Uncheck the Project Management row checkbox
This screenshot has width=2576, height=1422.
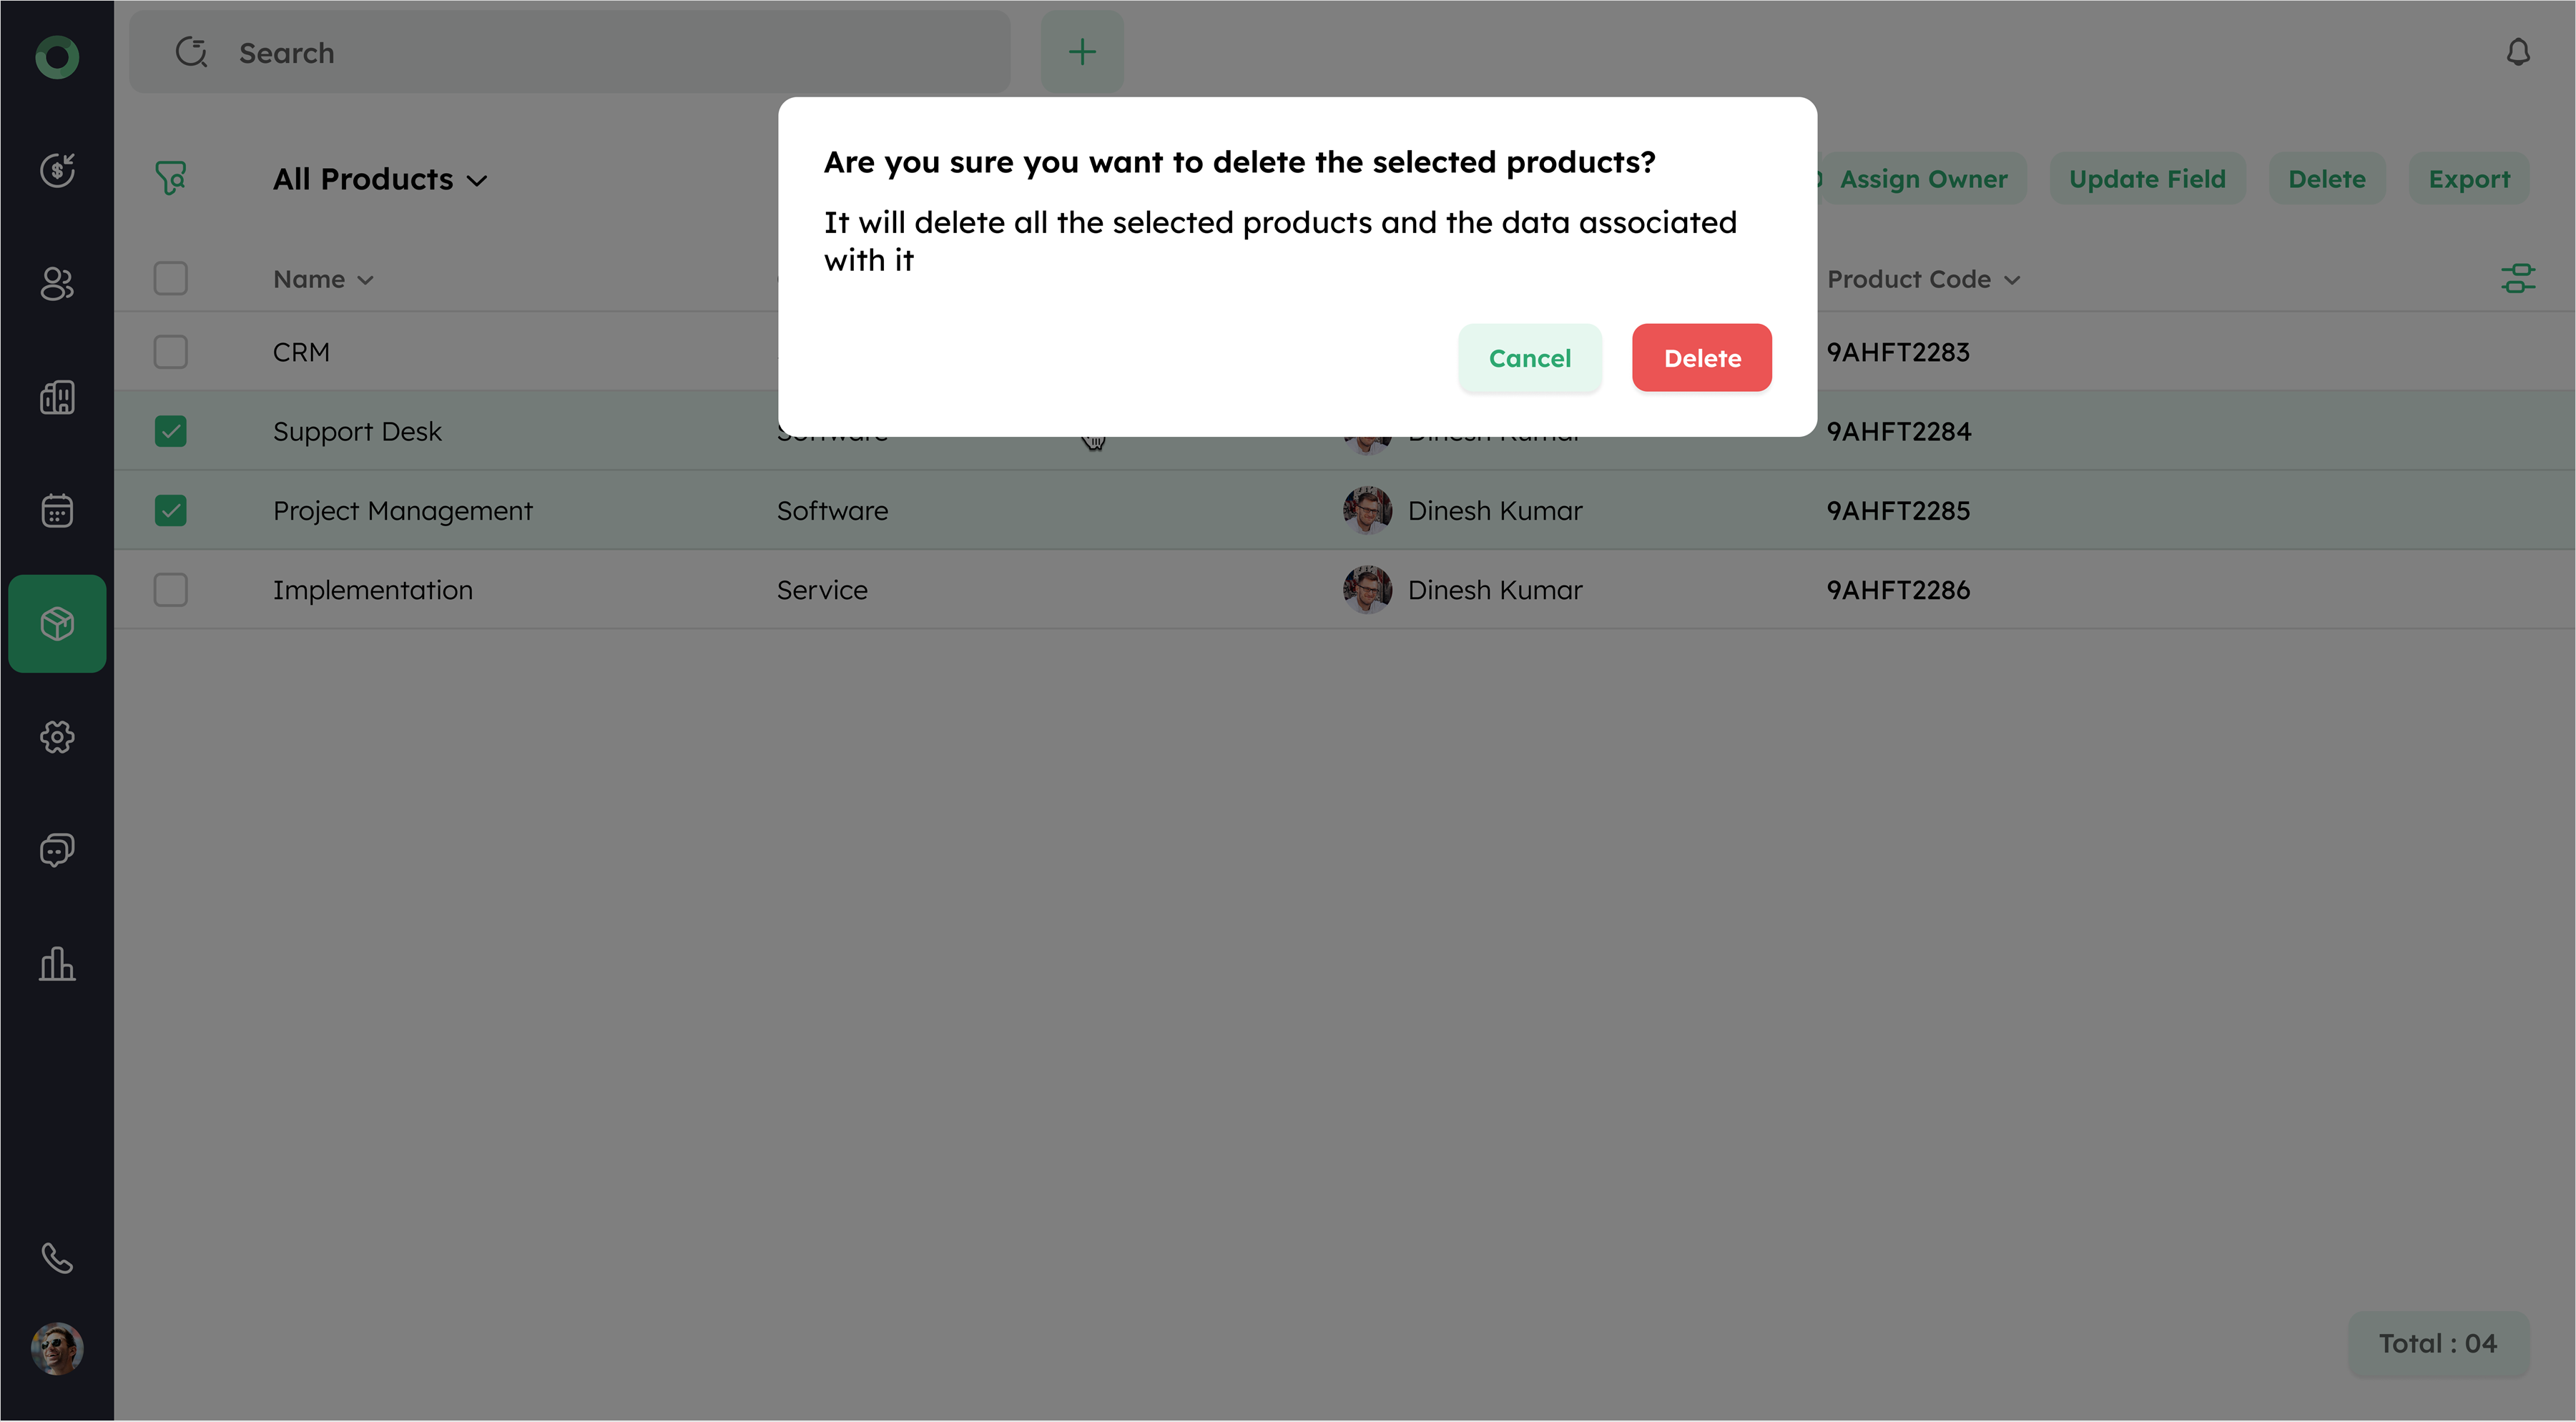tap(171, 511)
